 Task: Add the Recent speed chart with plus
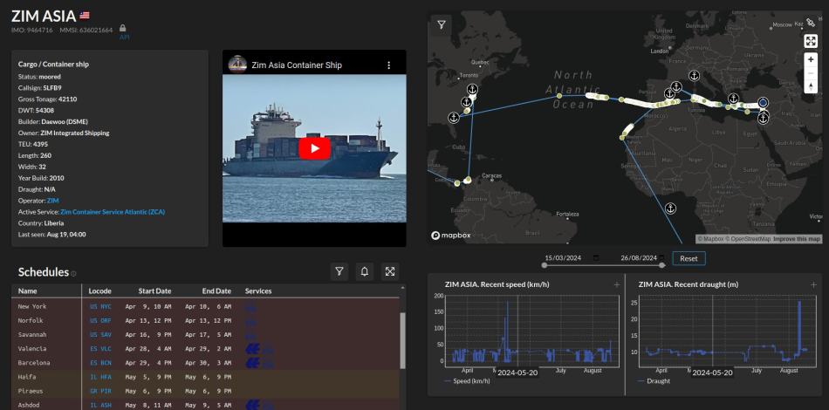616,284
